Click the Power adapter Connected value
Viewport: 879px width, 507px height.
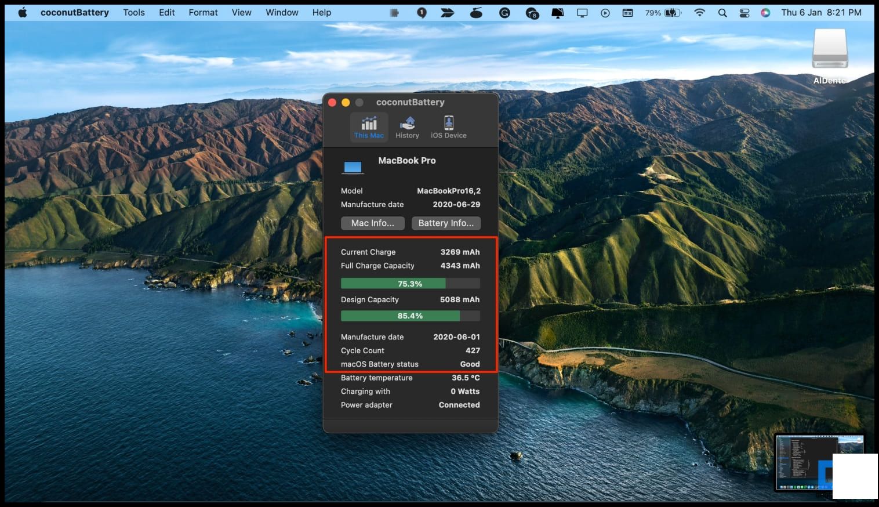click(459, 405)
